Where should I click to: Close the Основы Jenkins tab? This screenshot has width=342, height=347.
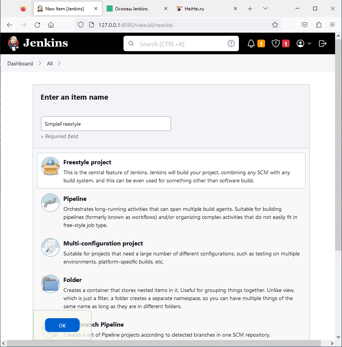coord(165,8)
